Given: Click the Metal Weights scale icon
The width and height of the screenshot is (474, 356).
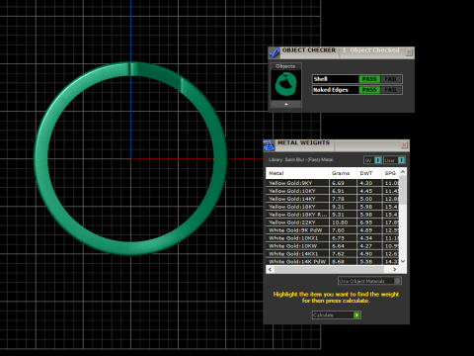Looking at the screenshot, I should (269, 145).
